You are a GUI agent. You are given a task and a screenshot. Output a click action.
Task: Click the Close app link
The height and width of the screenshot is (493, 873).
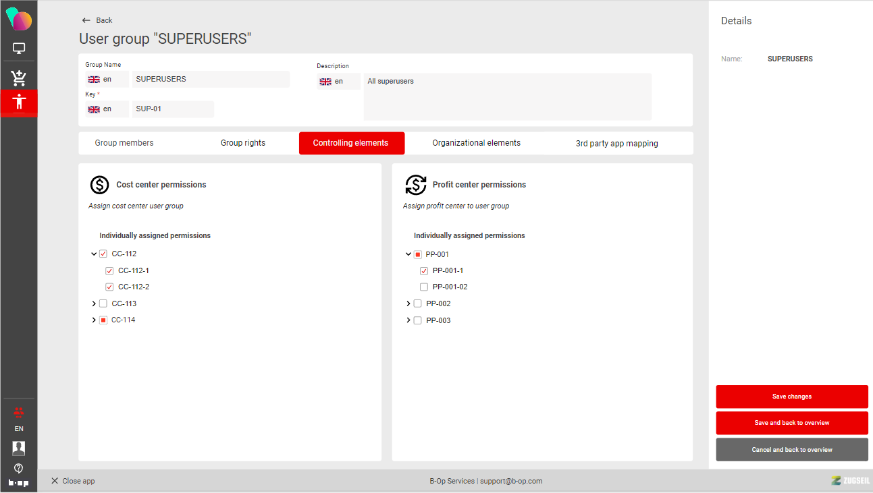(x=73, y=481)
